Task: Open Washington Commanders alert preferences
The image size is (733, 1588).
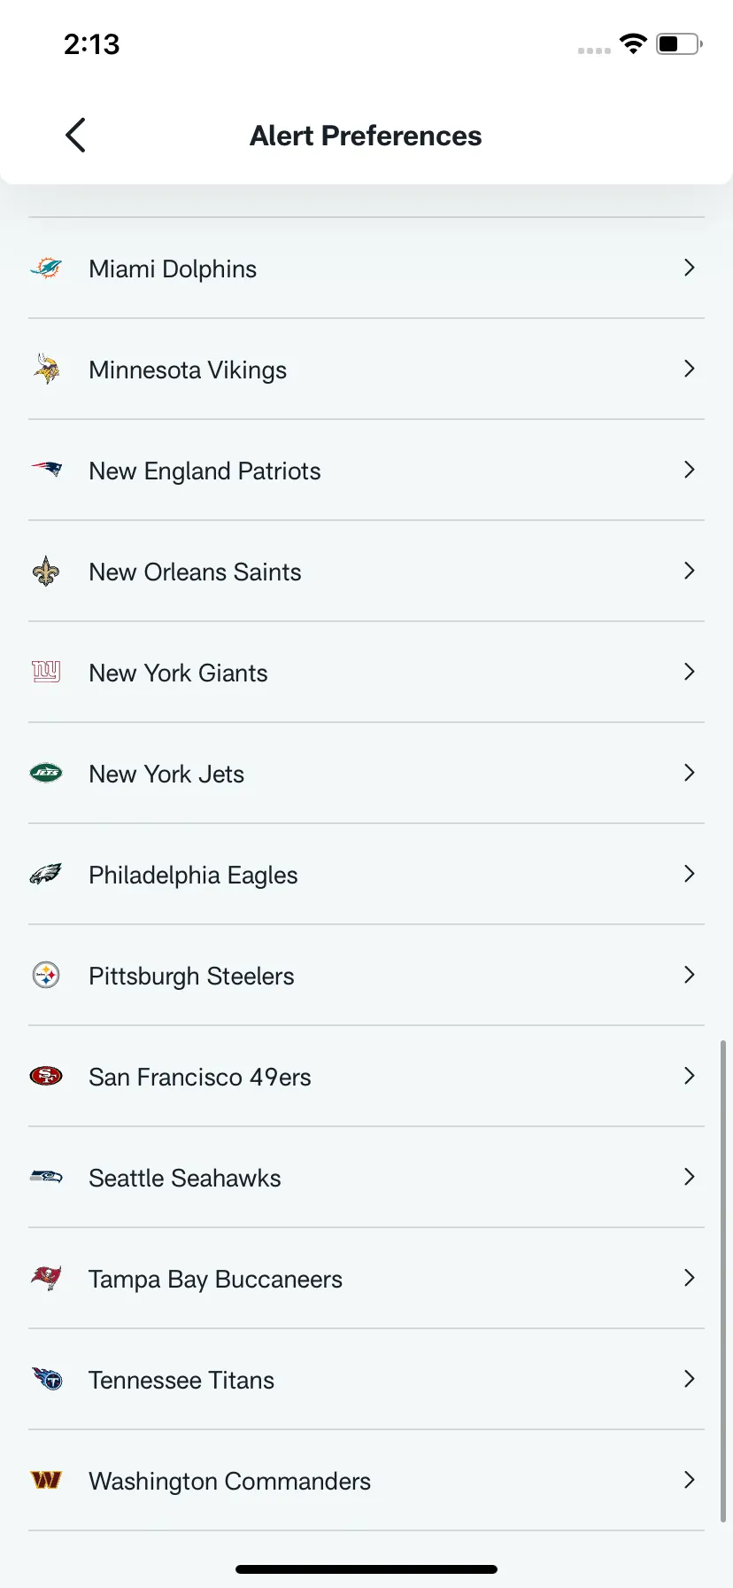Action: coord(366,1480)
